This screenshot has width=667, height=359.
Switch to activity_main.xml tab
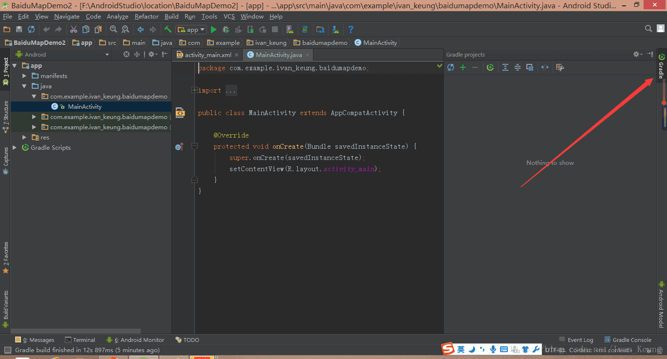pyautogui.click(x=208, y=55)
